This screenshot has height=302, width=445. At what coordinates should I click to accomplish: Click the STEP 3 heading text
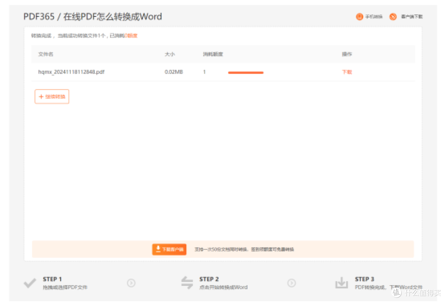click(364, 279)
